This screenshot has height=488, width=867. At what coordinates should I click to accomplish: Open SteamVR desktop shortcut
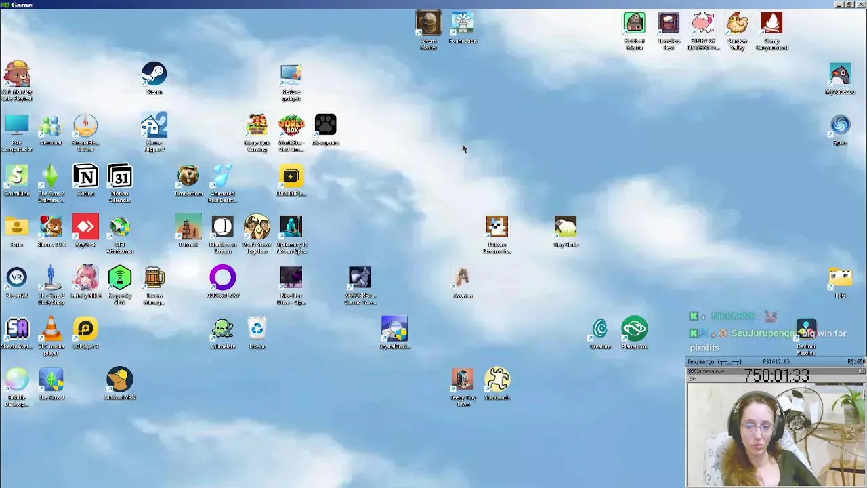pos(17,278)
